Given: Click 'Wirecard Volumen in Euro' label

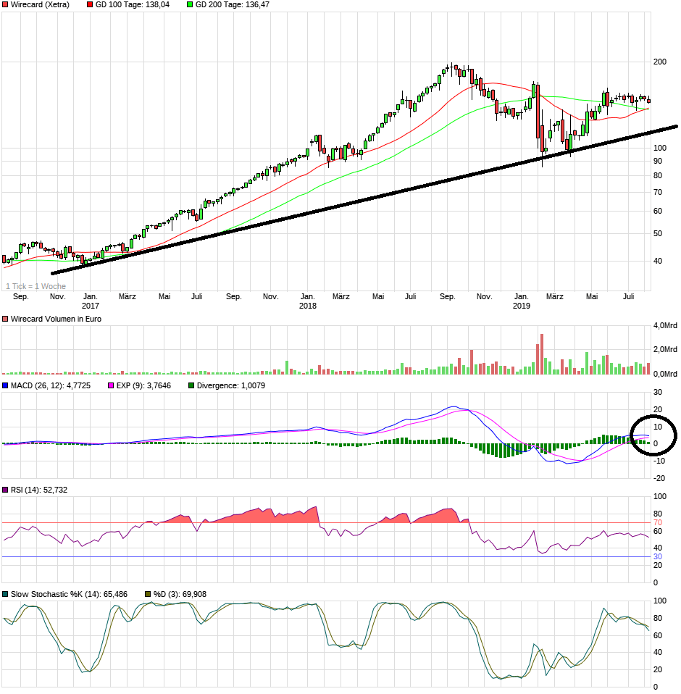Looking at the screenshot, I should coord(56,319).
